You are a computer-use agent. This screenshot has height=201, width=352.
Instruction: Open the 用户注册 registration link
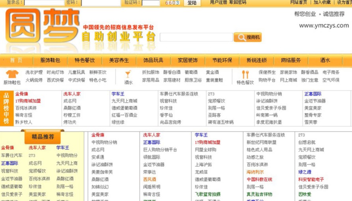[218, 2]
